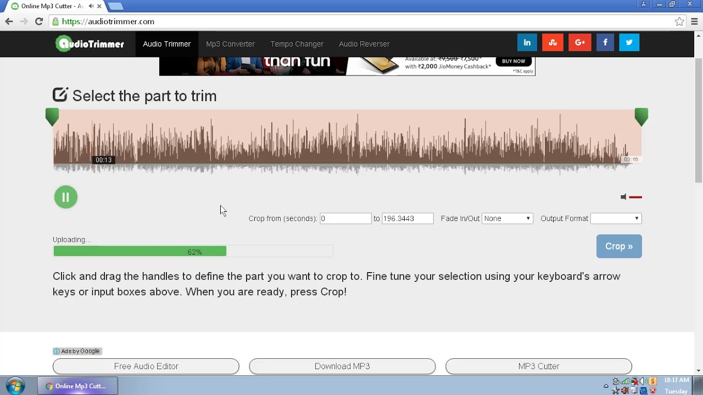This screenshot has height=395, width=703.
Task: Click the AudioTrimmer logo
Action: (90, 43)
